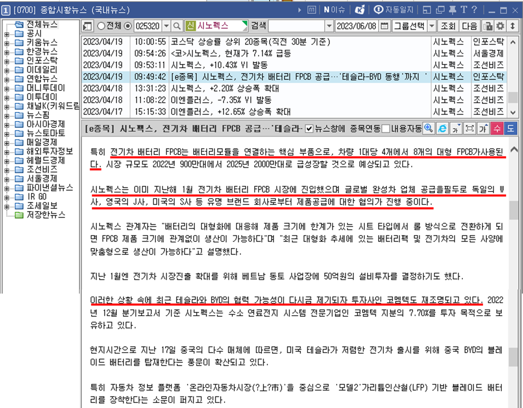The height and width of the screenshot is (408, 523).
Task: Open 자동일지 in the title bar
Action: point(394,10)
